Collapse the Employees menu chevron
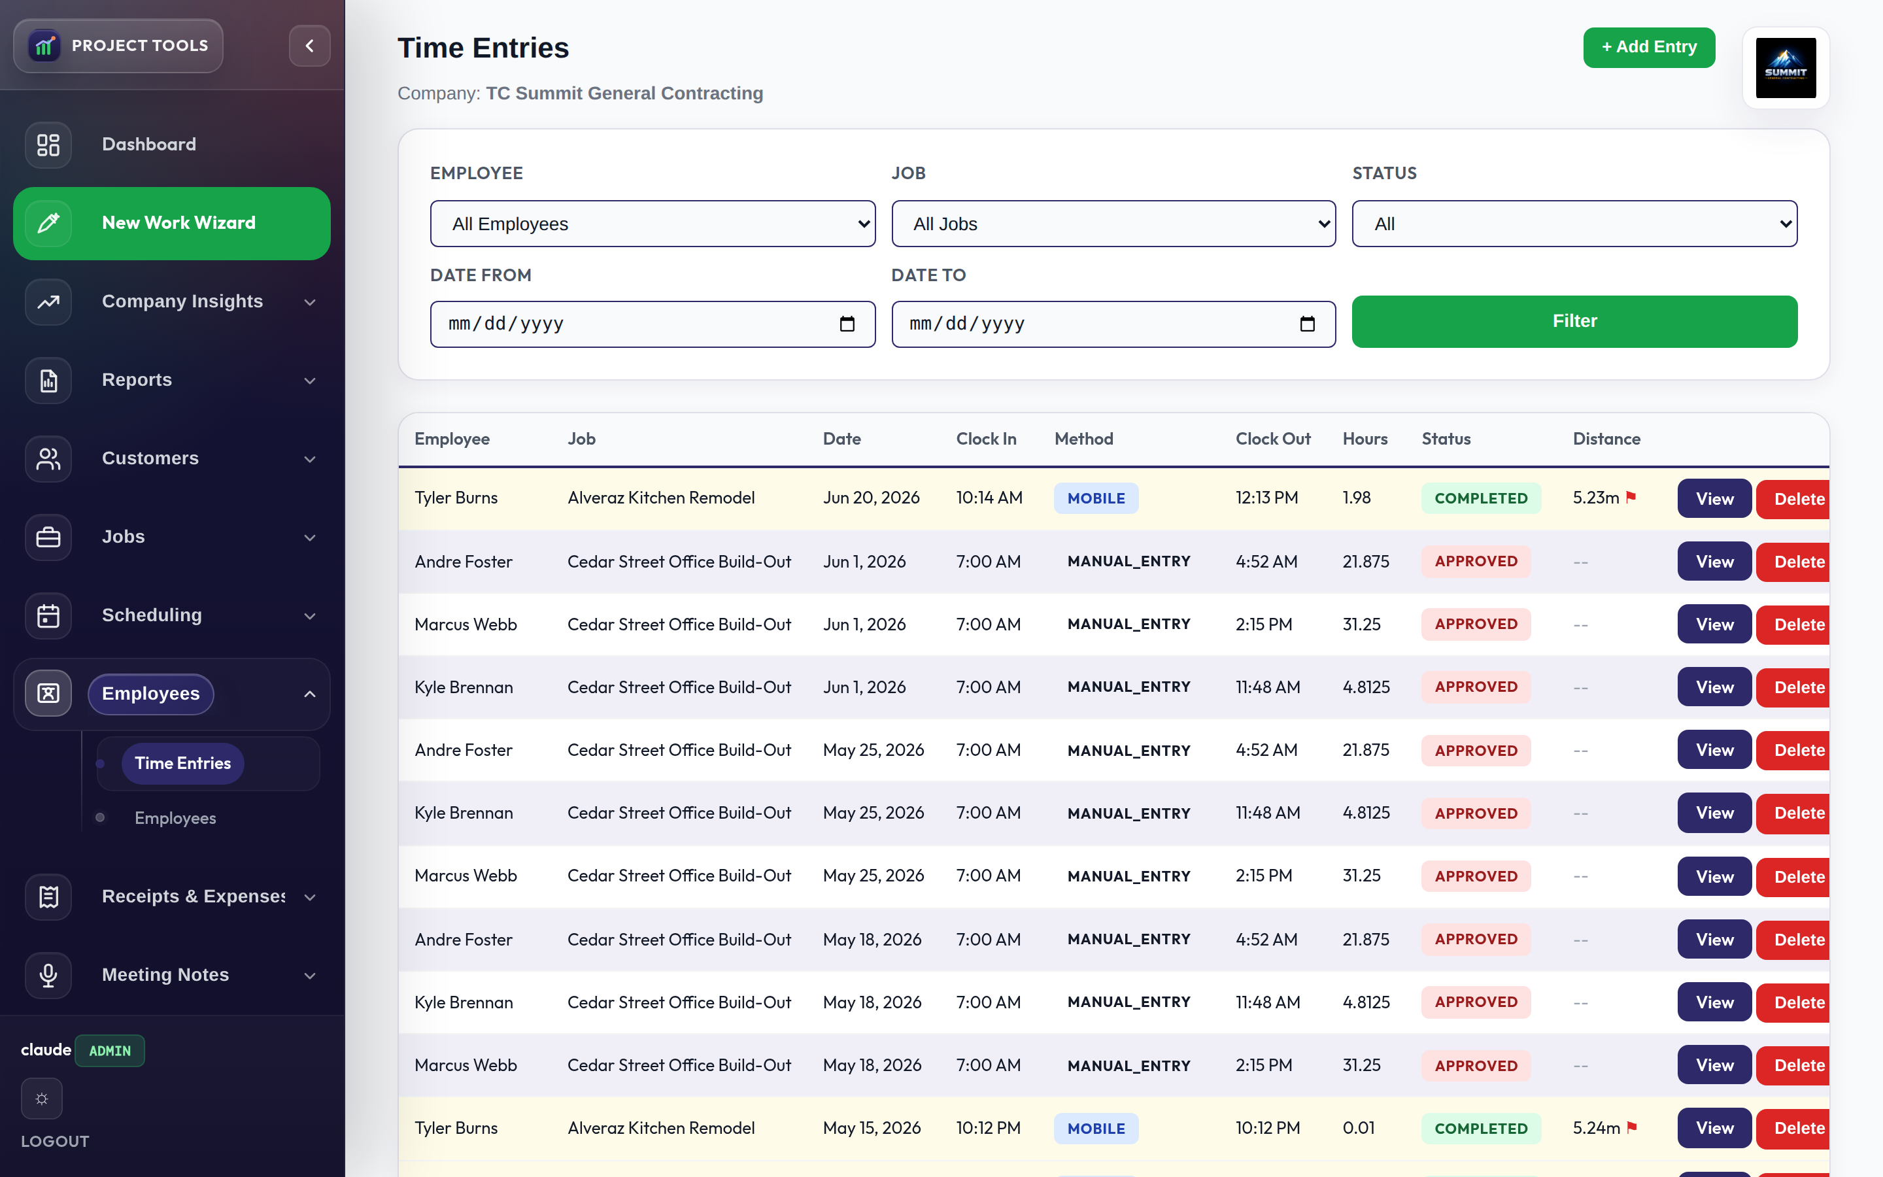1883x1177 pixels. tap(310, 694)
